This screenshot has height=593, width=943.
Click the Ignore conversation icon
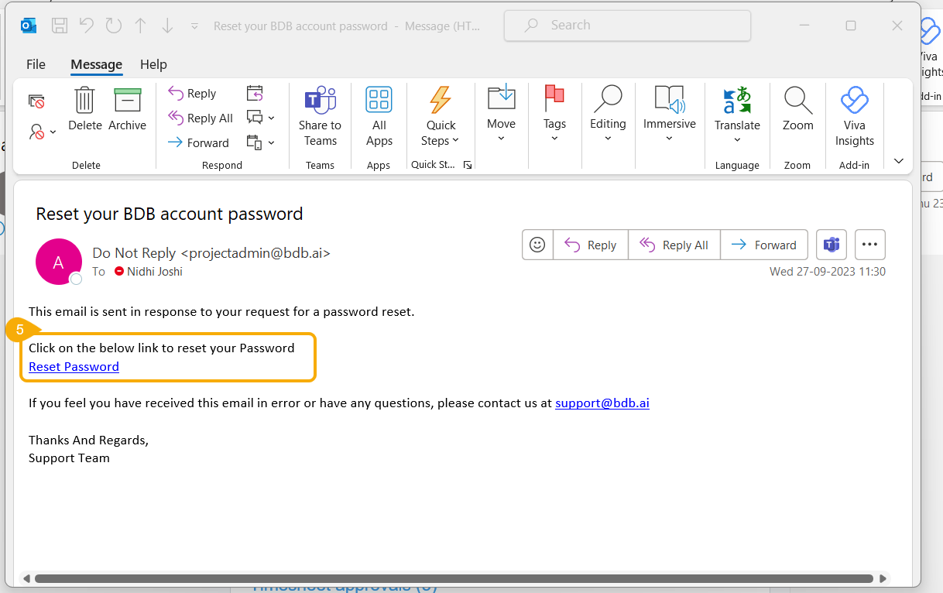coord(36,101)
